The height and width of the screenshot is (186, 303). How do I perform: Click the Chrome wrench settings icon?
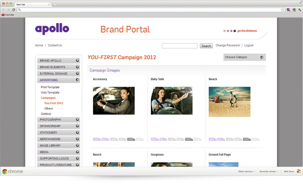coord(300,10)
